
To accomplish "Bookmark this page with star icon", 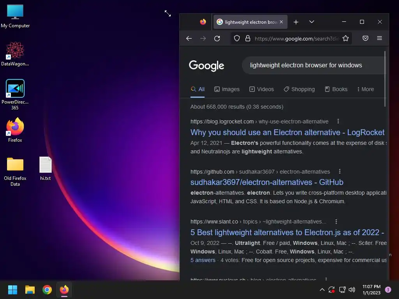I will pyautogui.click(x=346, y=39).
